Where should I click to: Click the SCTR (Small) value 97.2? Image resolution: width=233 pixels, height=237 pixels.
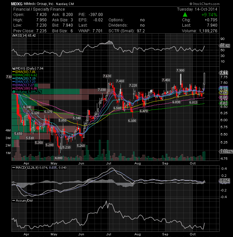coord(141,31)
